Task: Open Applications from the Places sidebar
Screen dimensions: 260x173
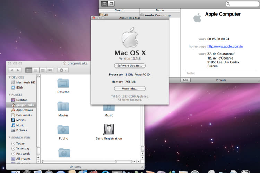Action: 24,110
